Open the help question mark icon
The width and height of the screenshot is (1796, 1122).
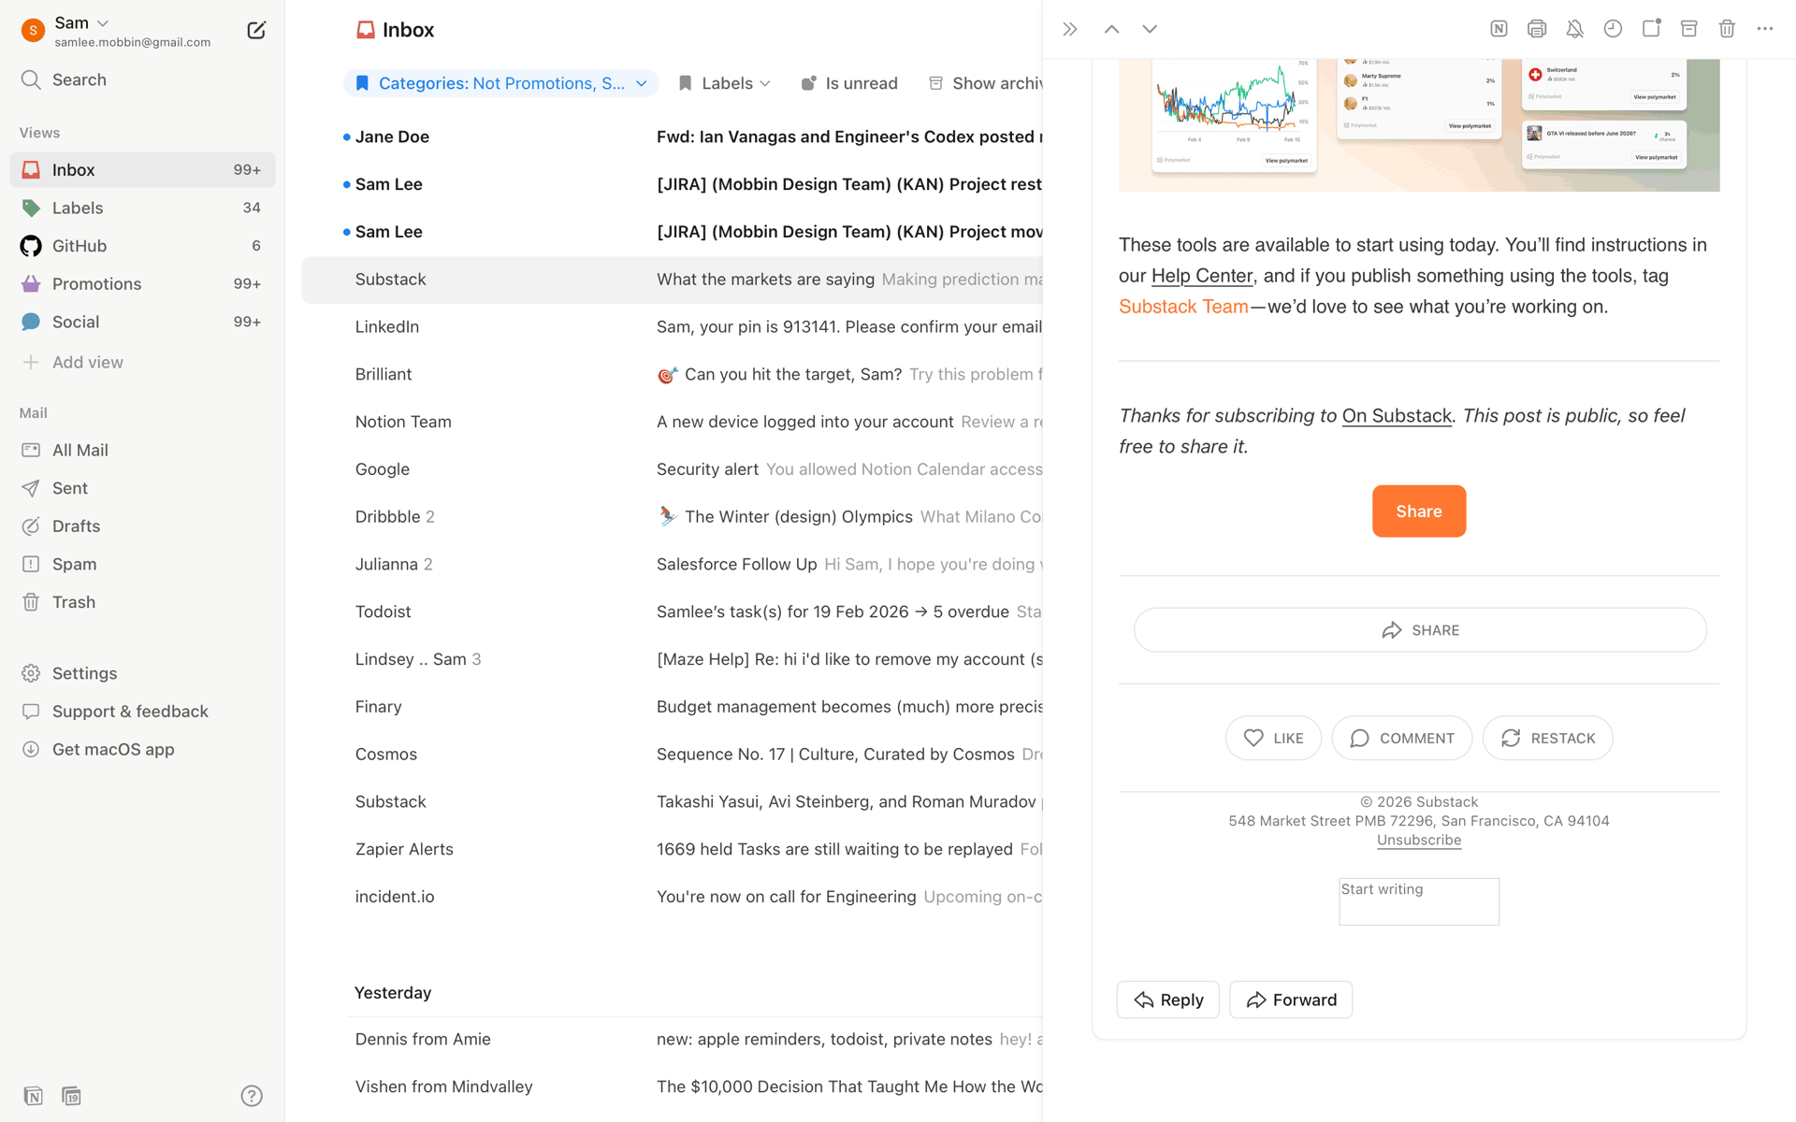(x=252, y=1096)
